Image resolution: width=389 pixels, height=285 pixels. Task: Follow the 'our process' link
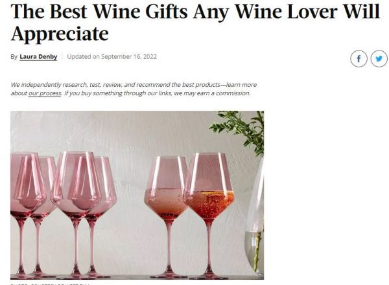(45, 93)
